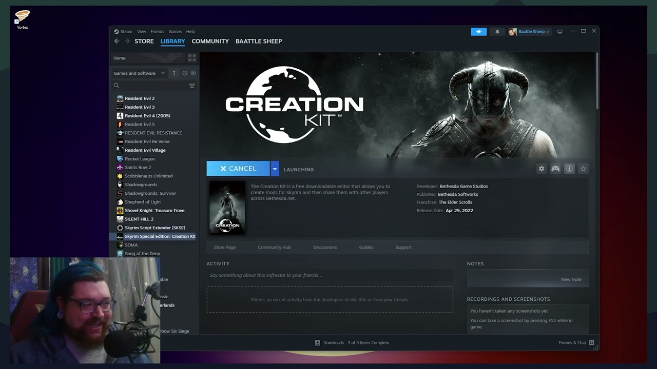Open the Help menu
657x369 pixels.
coord(190,31)
